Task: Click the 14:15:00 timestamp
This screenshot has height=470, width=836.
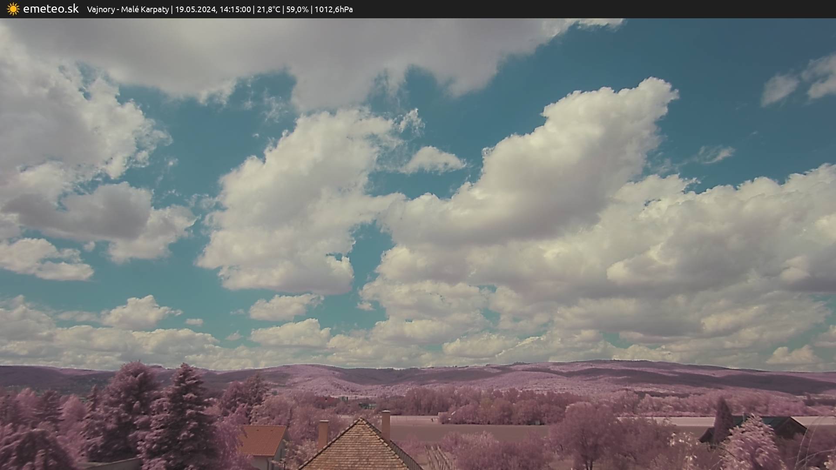Action: [x=235, y=9]
